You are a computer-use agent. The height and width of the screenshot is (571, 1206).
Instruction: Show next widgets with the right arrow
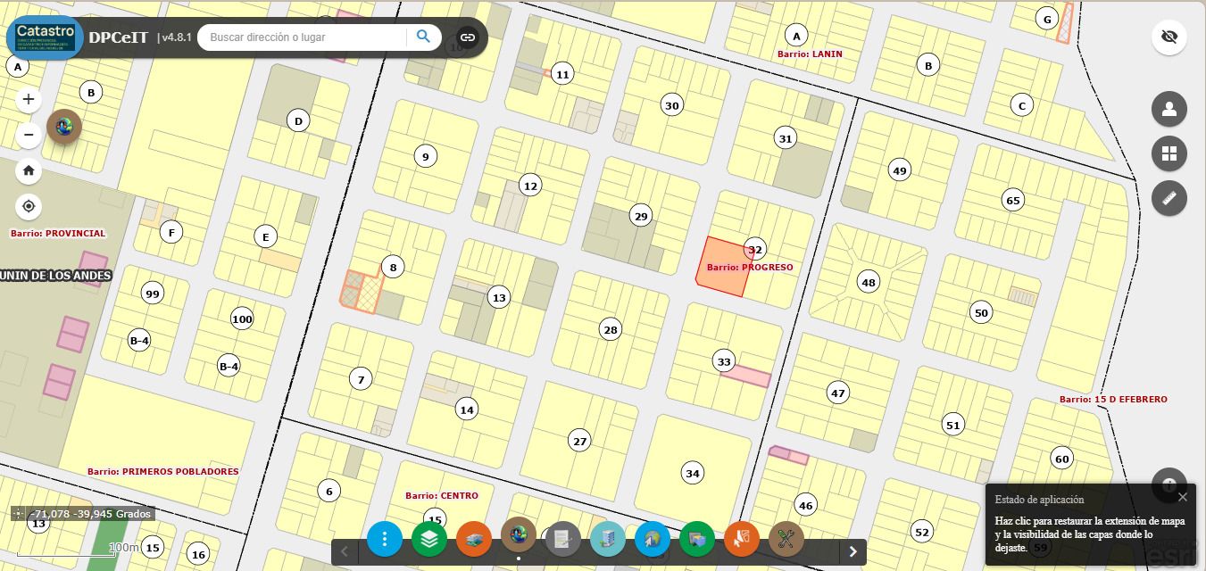click(x=853, y=551)
